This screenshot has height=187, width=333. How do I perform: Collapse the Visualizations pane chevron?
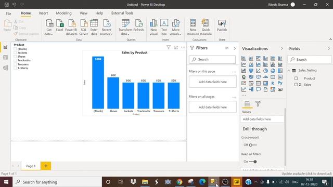coord(282,48)
